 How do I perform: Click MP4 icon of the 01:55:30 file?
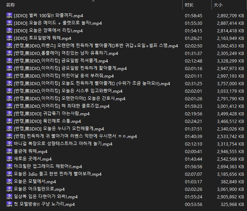[x=9, y=23]
